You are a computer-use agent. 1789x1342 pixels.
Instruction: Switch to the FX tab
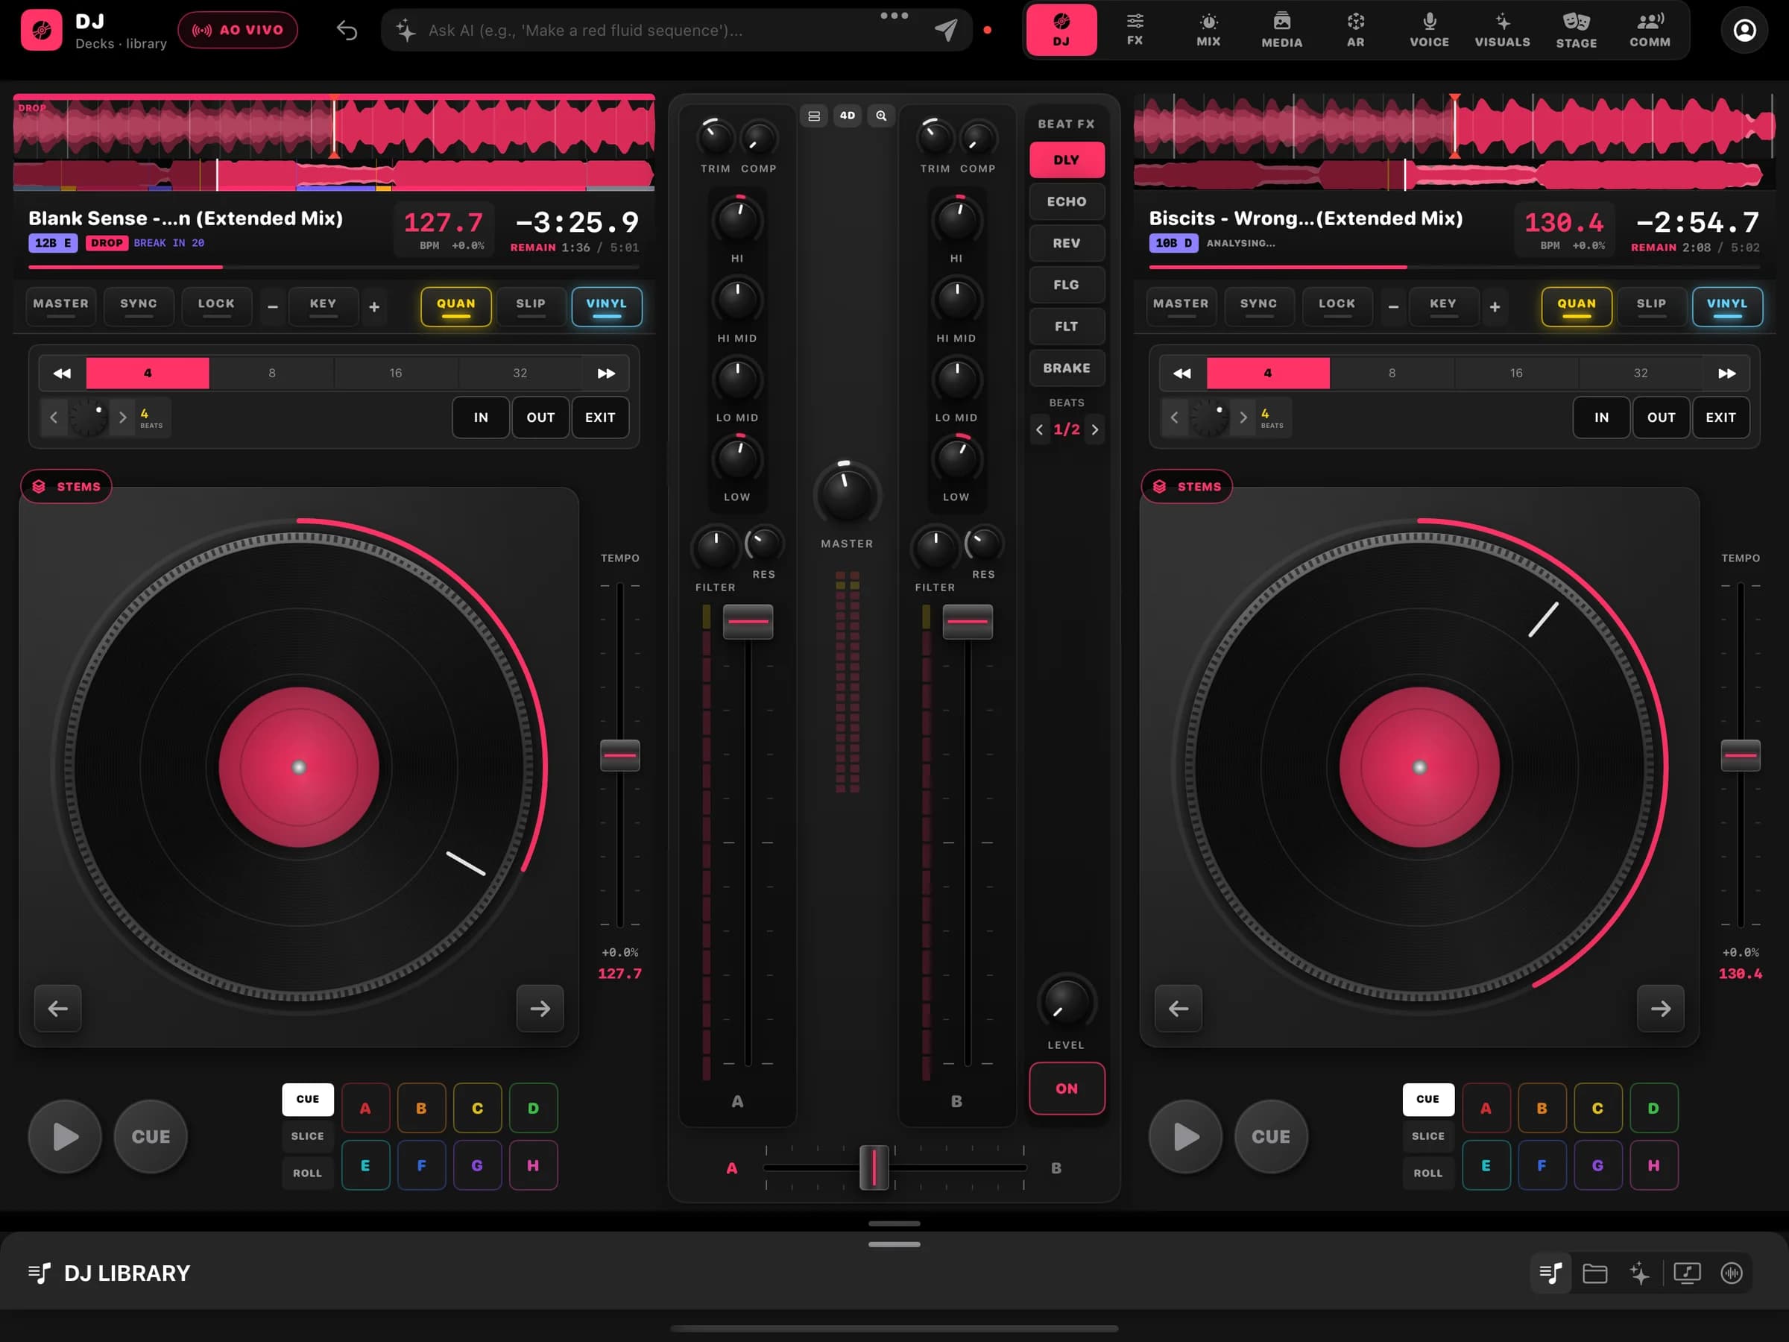point(1135,30)
